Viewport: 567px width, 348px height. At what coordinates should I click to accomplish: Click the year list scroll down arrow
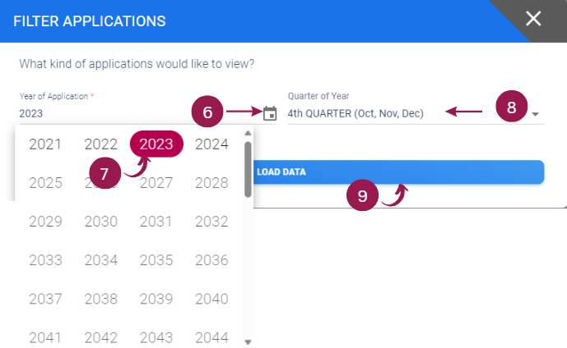(248, 342)
